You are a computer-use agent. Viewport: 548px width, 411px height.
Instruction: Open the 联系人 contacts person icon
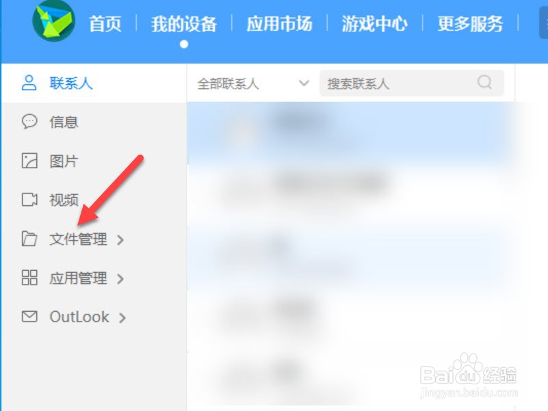pyautogui.click(x=29, y=83)
